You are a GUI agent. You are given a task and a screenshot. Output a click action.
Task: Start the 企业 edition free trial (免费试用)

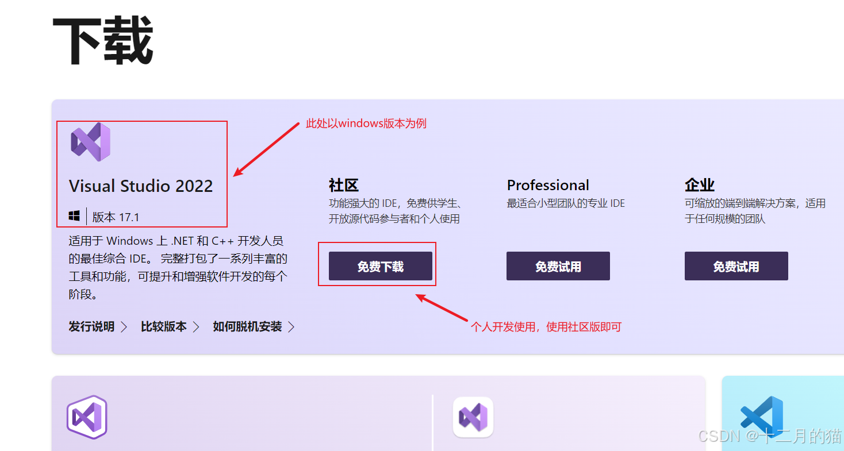[736, 266]
